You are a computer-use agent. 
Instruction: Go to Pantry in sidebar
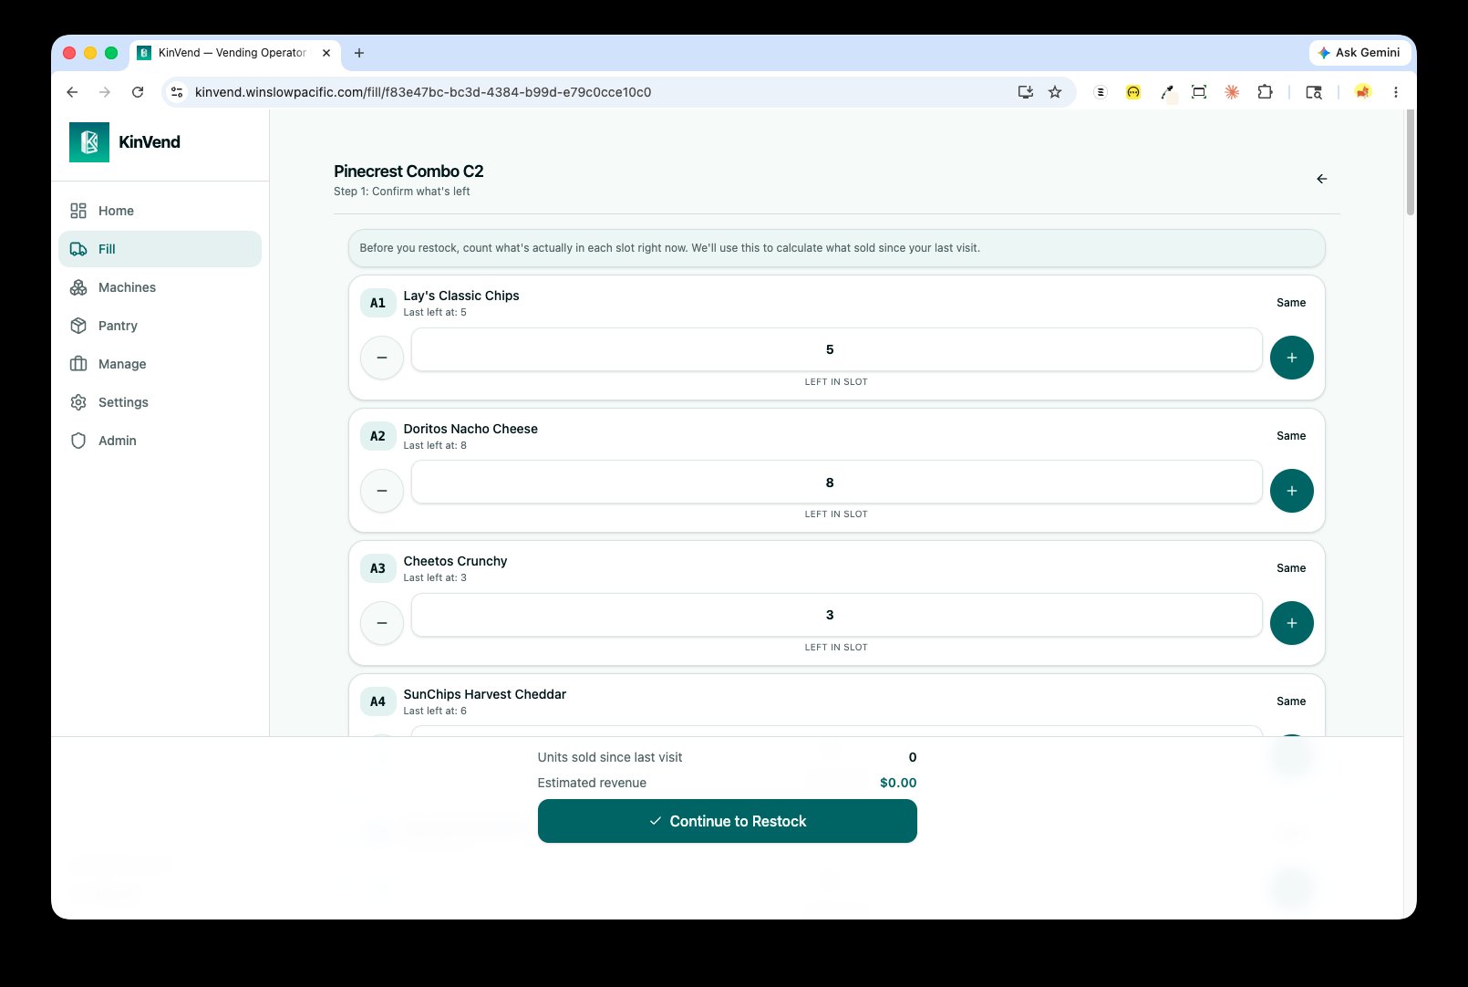[160, 326]
